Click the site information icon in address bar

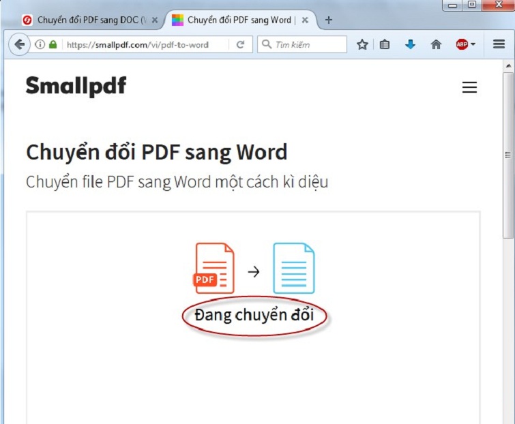coord(40,45)
